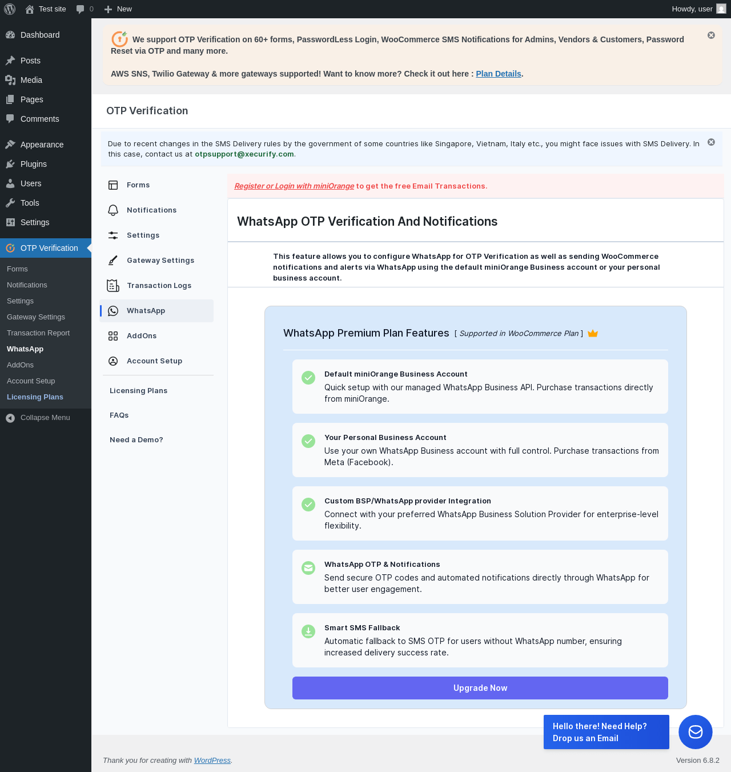Image resolution: width=731 pixels, height=772 pixels.
Task: Open Account Setup in plugin navigation
Action: (x=156, y=361)
